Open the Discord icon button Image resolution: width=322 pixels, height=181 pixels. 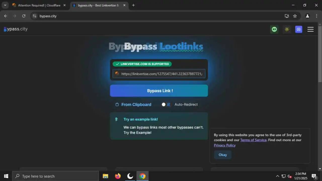tap(299, 29)
